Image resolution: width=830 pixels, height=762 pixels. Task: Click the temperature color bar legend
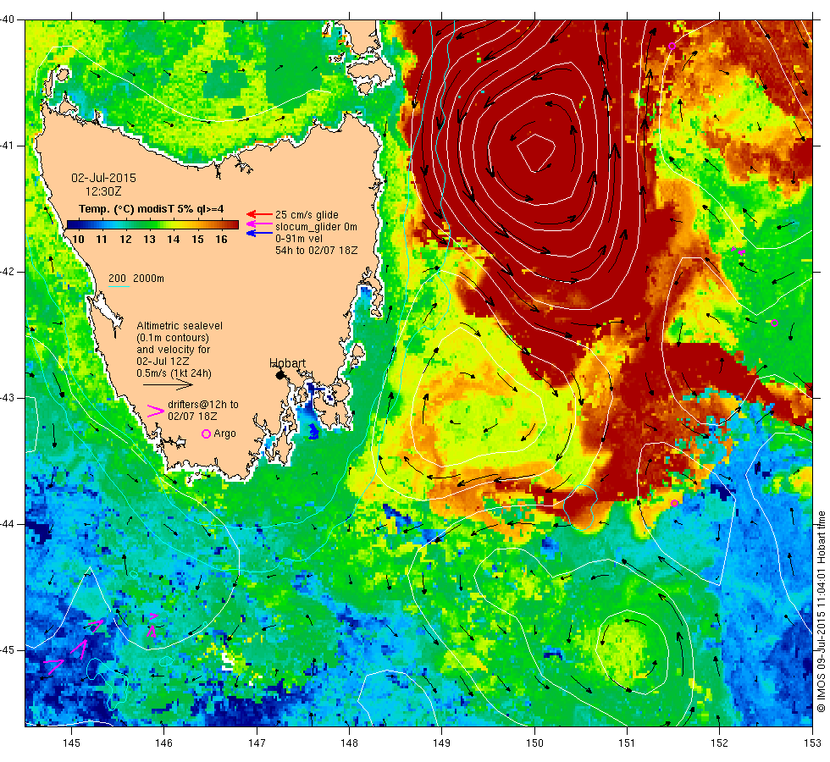pos(152,224)
